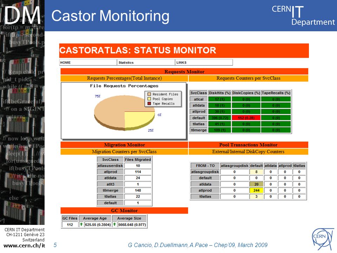Viewport: 337px width, 253px height.
Task: Select the '20' DiskCopy counter cell
Action: click(256, 184)
